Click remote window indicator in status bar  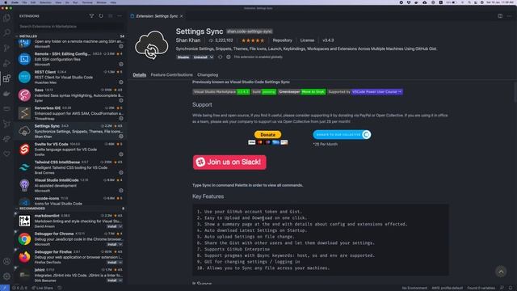click(5, 288)
